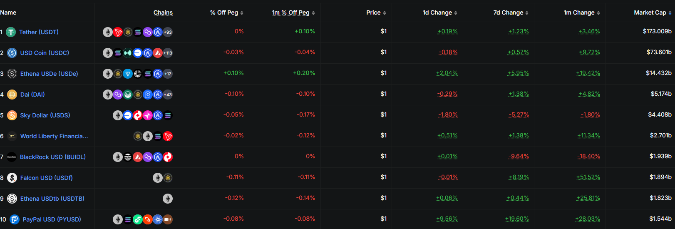This screenshot has width=675, height=229.
Task: Click the pink star chain icon in Sky Dollar row
Action: tap(148, 115)
